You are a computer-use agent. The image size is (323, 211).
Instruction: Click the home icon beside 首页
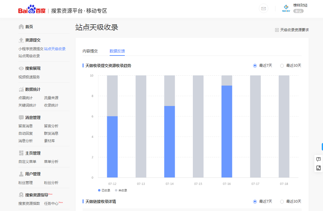21,27
